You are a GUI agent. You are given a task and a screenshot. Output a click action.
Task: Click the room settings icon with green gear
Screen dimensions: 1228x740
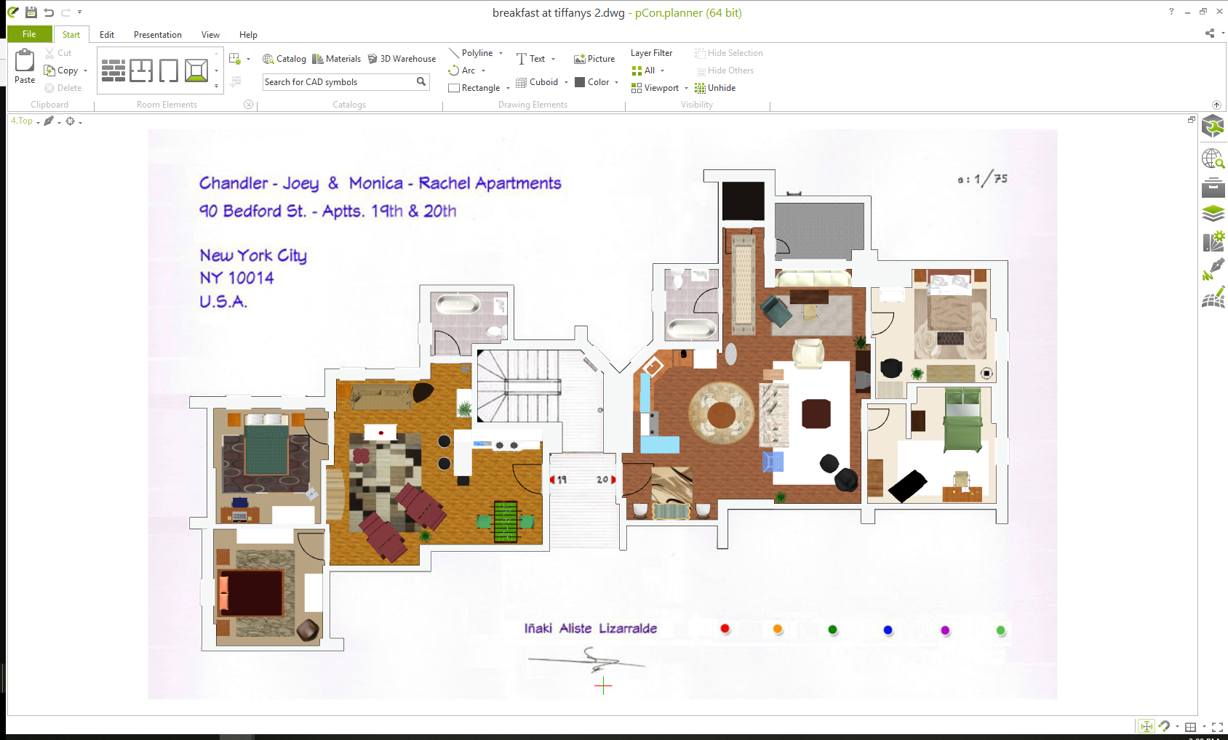(235, 59)
